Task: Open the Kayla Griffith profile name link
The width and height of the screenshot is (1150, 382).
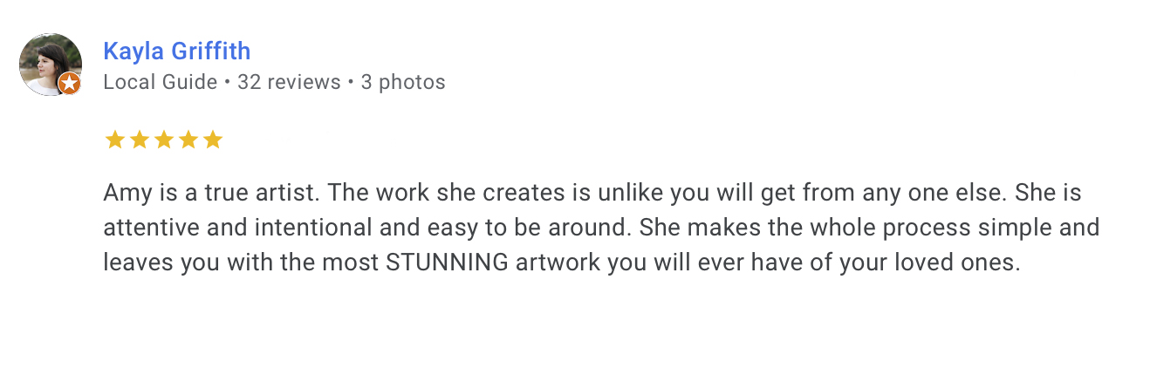Action: (177, 51)
